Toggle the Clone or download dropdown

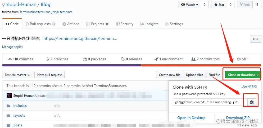[243, 75]
